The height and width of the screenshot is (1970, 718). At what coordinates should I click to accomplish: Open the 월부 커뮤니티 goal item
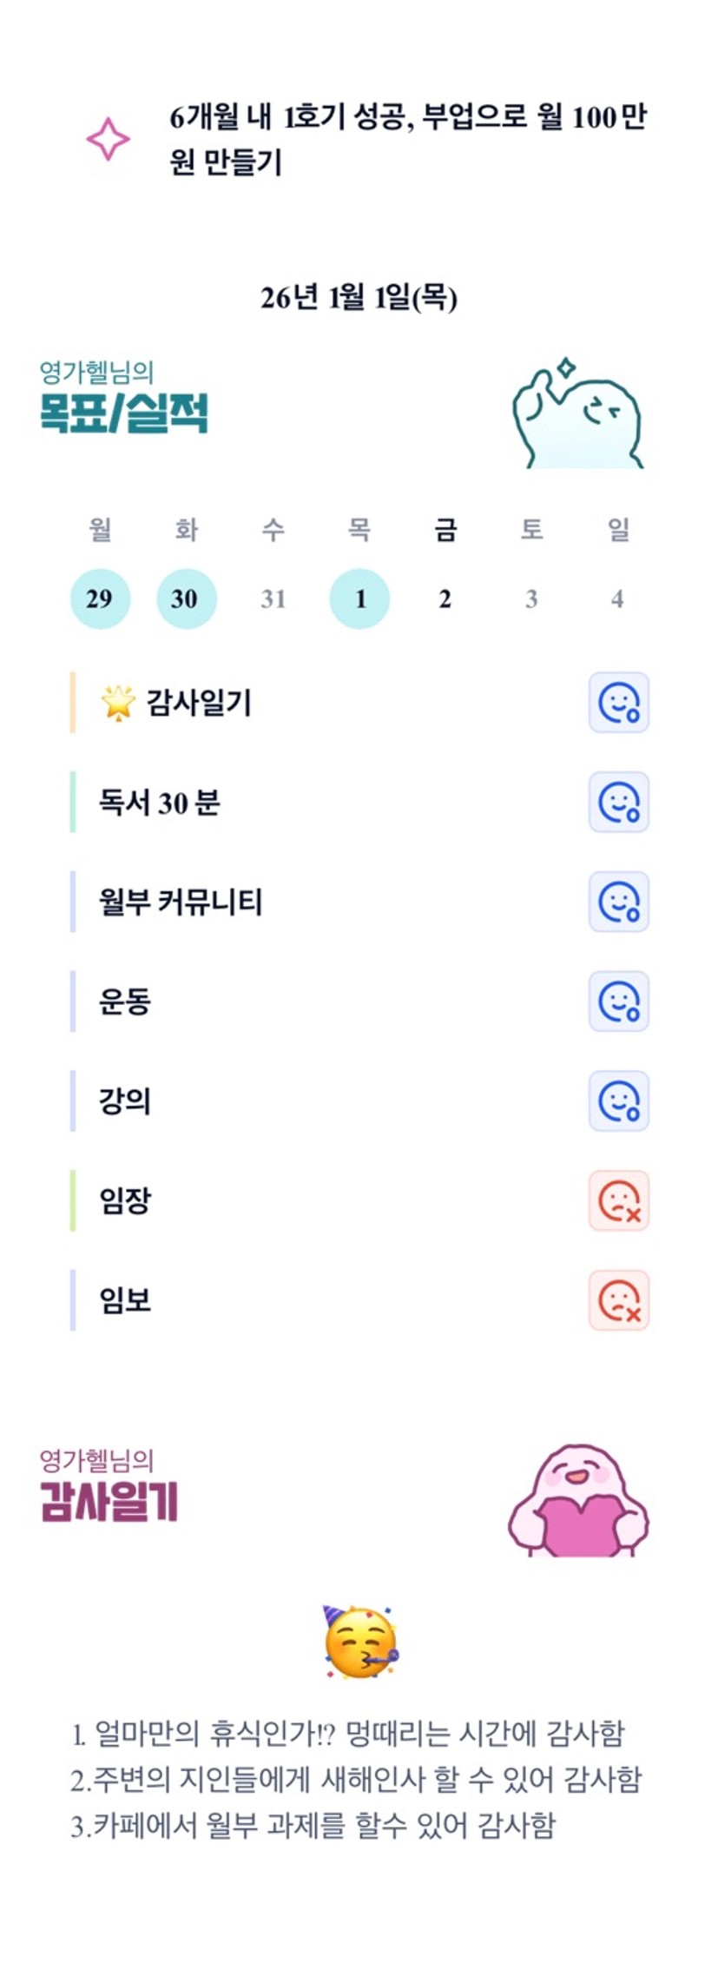[x=180, y=902]
